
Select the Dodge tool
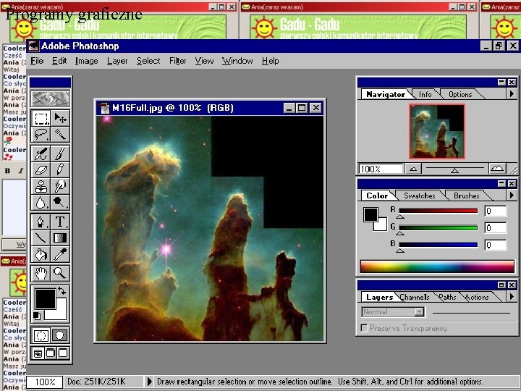(60, 203)
